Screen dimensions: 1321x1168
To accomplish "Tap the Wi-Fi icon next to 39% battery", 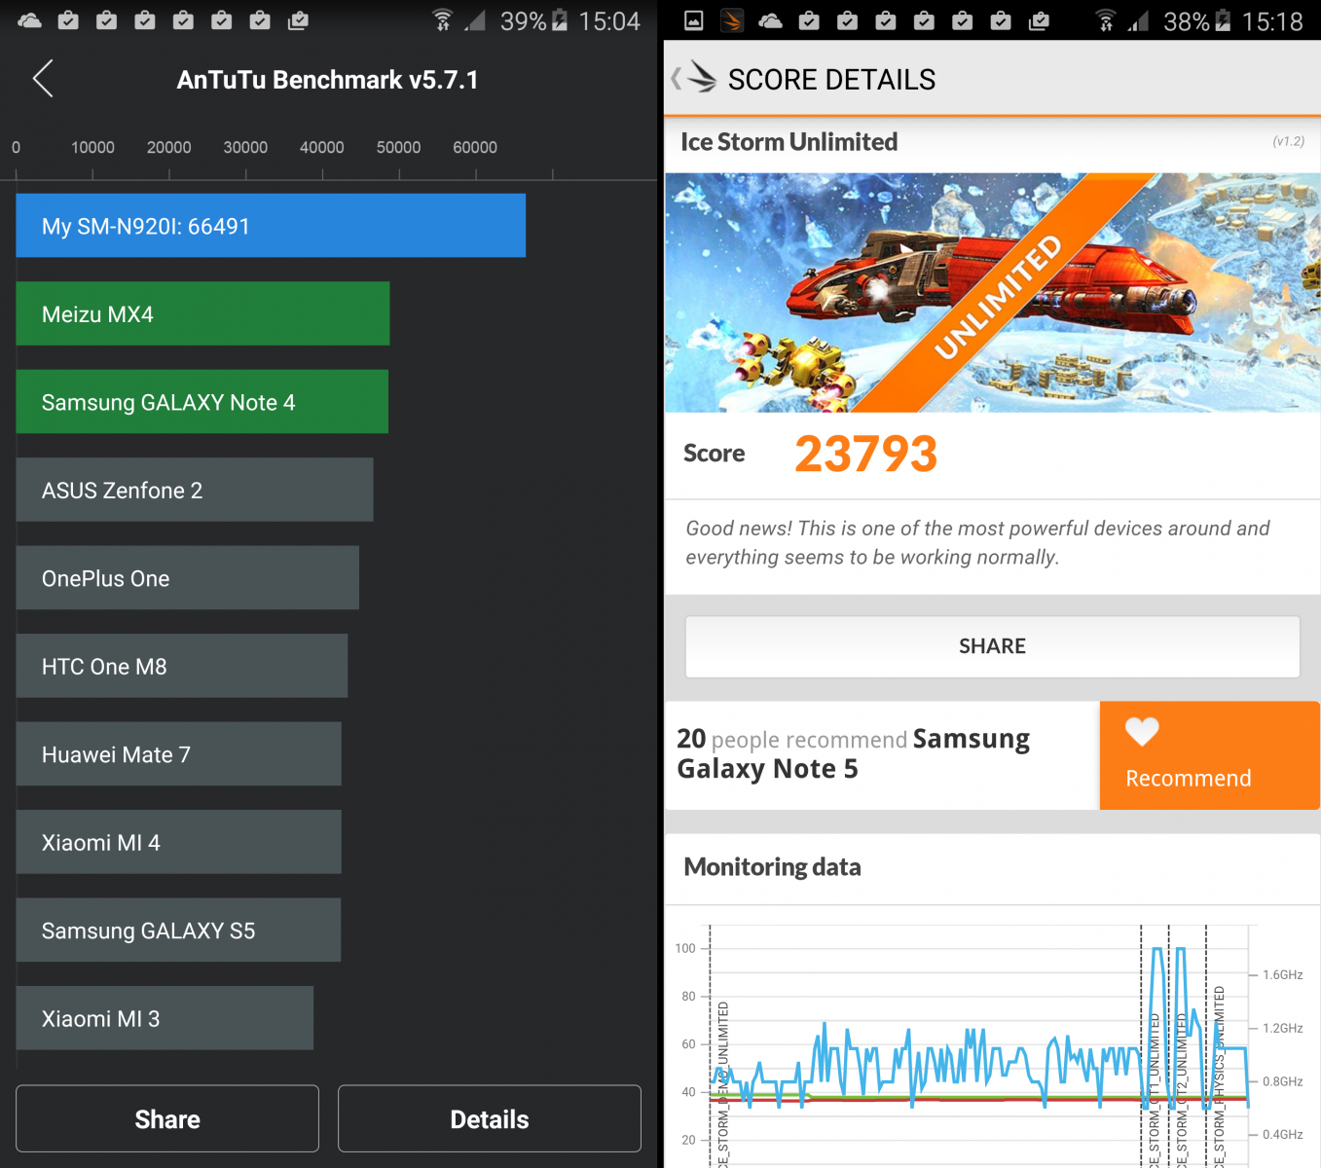I will coord(443,20).
